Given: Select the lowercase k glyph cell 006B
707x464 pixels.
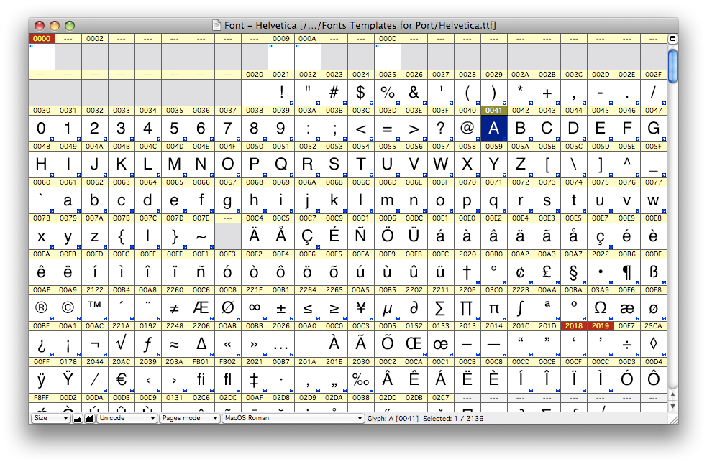Looking at the screenshot, I should pyautogui.click(x=334, y=200).
